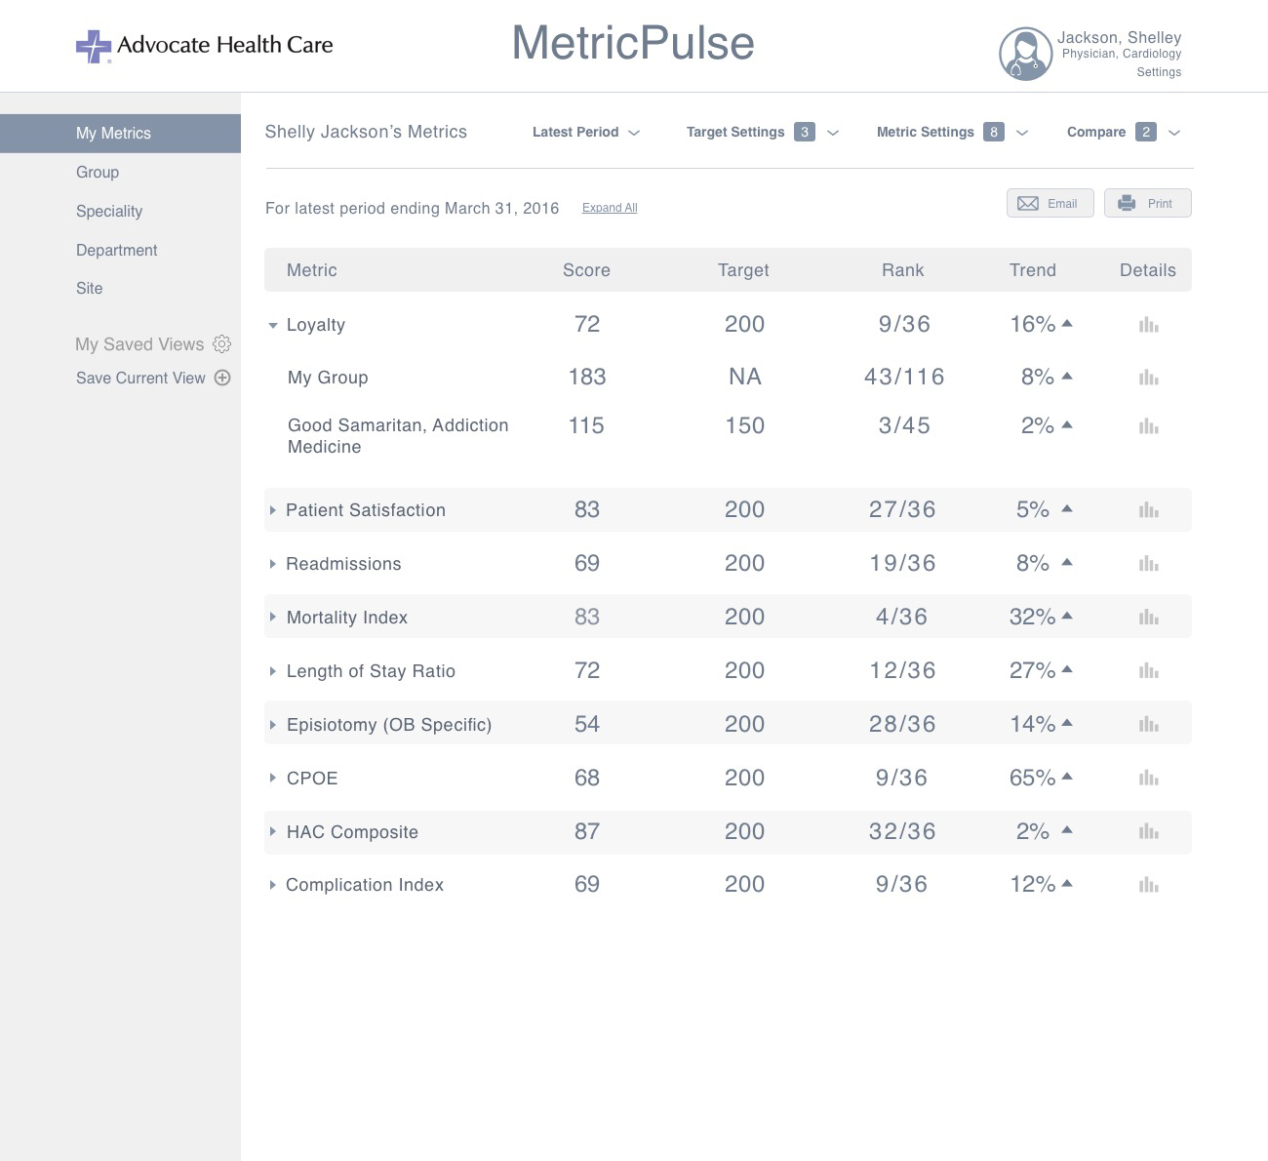Open Settings under the user name
Screen dimensions: 1268x1161
pos(1159,72)
